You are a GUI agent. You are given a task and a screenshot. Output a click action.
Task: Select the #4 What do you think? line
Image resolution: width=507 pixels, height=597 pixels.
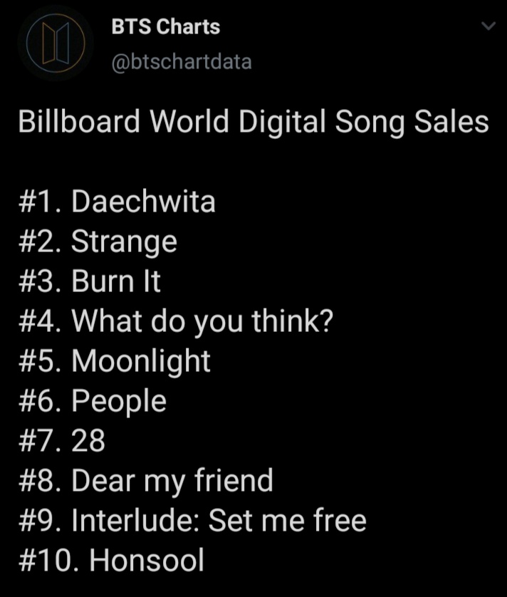(x=176, y=322)
